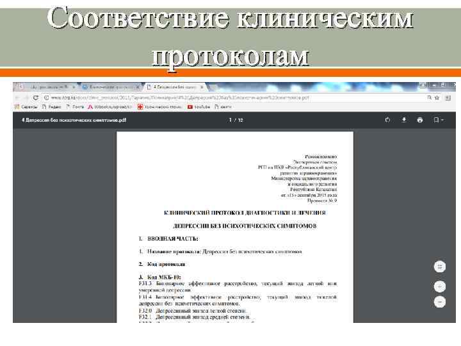Print the PDF document
Image resolution: width=461 pixels, height=346 pixels.
coord(420,120)
